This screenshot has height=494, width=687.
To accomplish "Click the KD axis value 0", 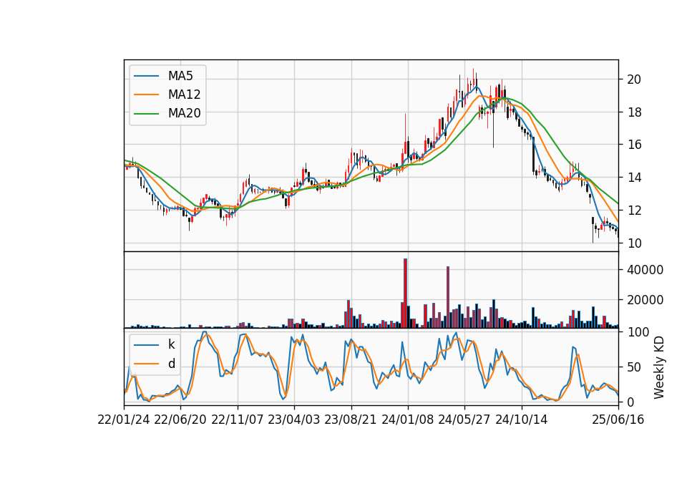I will pos(630,402).
